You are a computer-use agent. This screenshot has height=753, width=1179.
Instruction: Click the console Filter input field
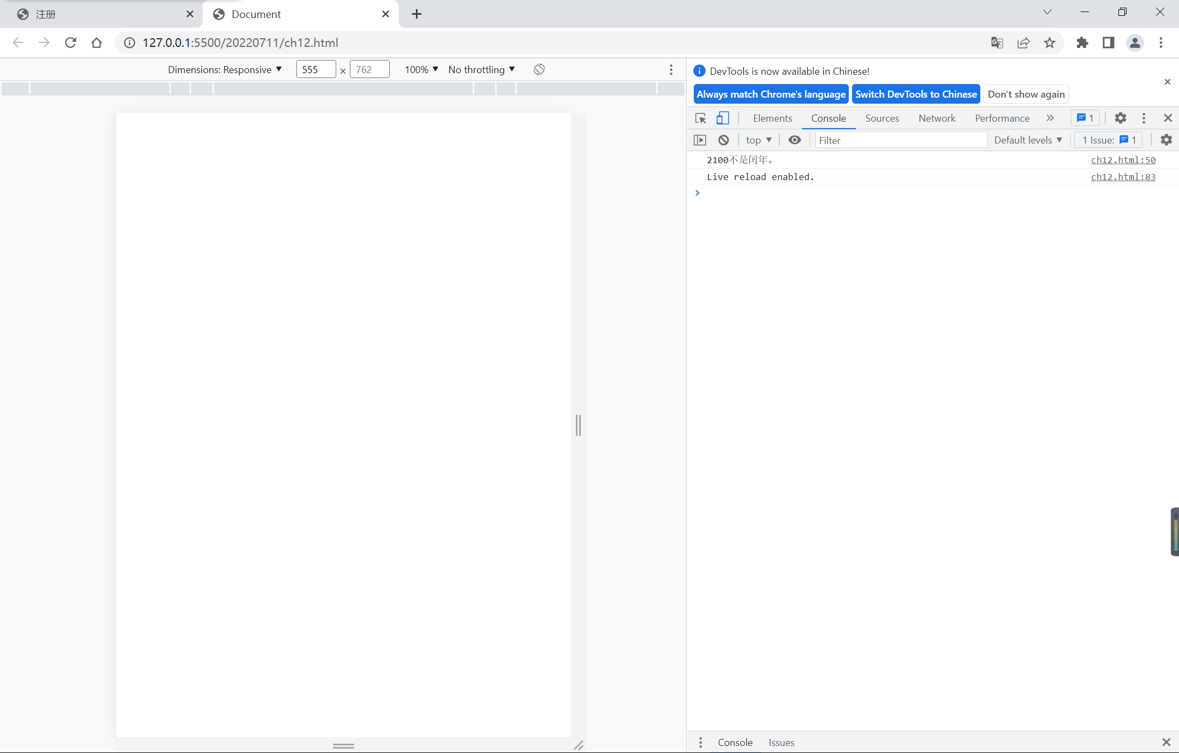click(x=901, y=140)
